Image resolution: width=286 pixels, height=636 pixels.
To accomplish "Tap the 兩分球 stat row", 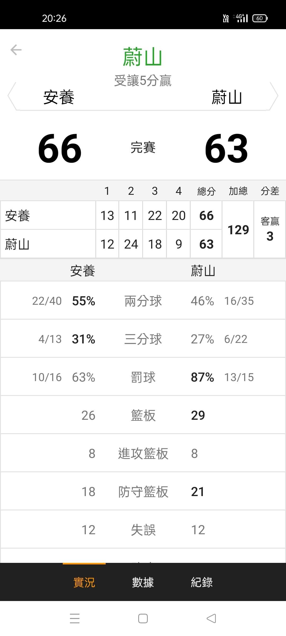I will click(x=143, y=301).
